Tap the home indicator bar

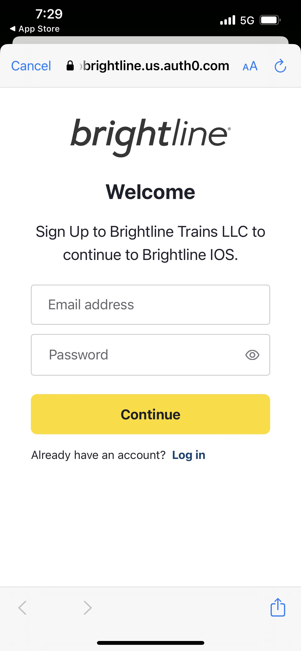[150, 643]
